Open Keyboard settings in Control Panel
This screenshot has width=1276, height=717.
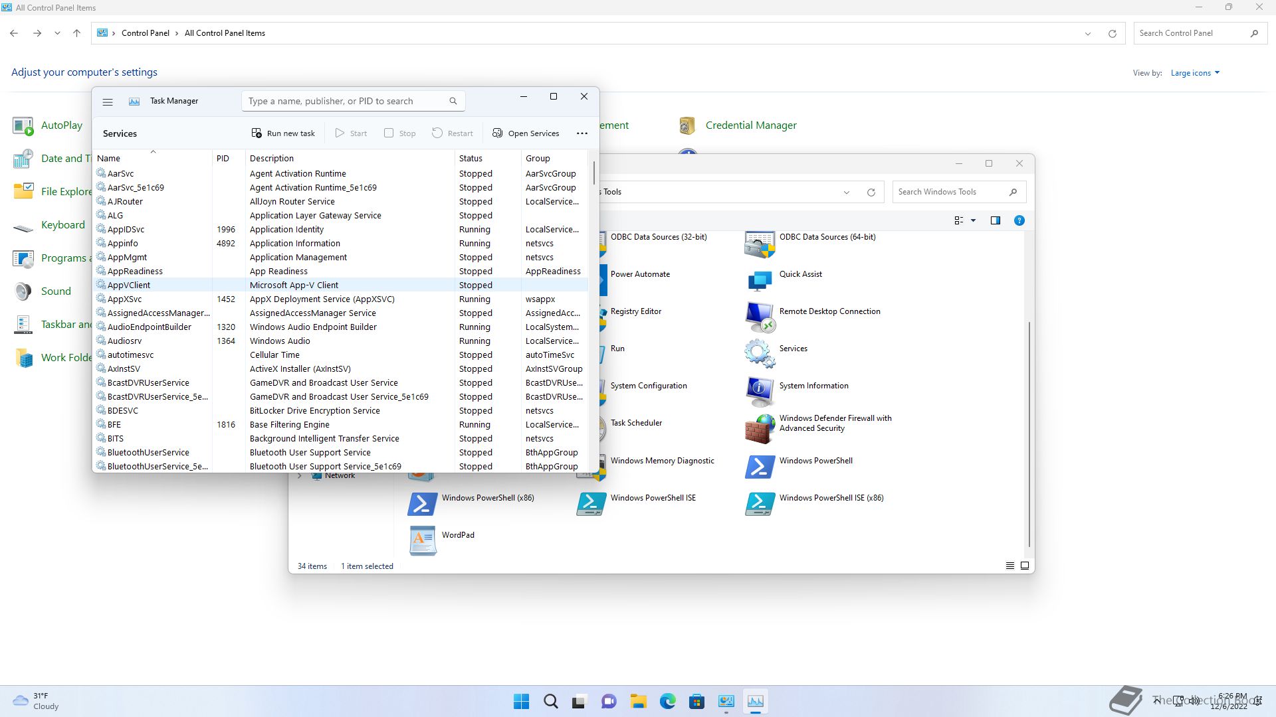pyautogui.click(x=49, y=225)
